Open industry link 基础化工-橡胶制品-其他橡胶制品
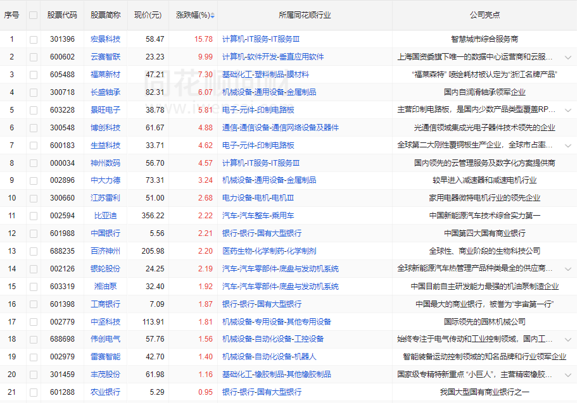Viewport: 582px width, 403px height. 277,375
